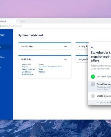The width and height of the screenshot is (111, 137).
Task: Open the Watches filter link
Action: (42, 72)
